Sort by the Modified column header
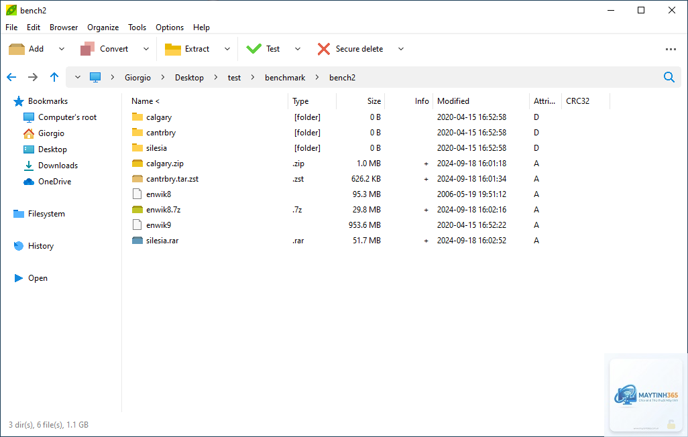 (481, 101)
